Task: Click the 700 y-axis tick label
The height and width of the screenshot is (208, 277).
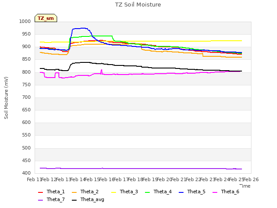Action: pos(26,97)
